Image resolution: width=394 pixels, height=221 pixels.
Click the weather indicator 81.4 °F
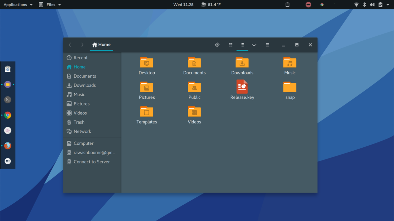point(211,5)
